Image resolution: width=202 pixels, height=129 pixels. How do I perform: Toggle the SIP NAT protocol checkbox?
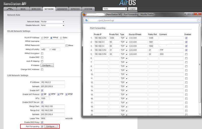coord(42,94)
